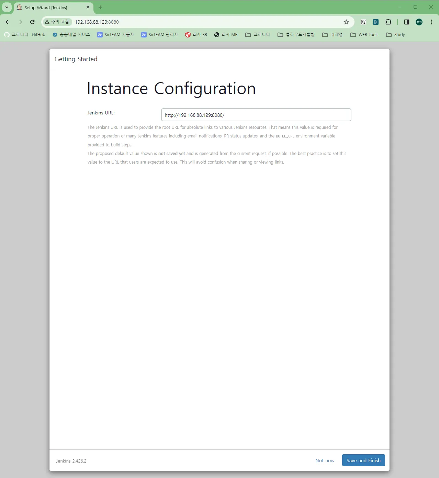Click the Jenkins 2.426.2 version text
The image size is (439, 478).
point(71,461)
